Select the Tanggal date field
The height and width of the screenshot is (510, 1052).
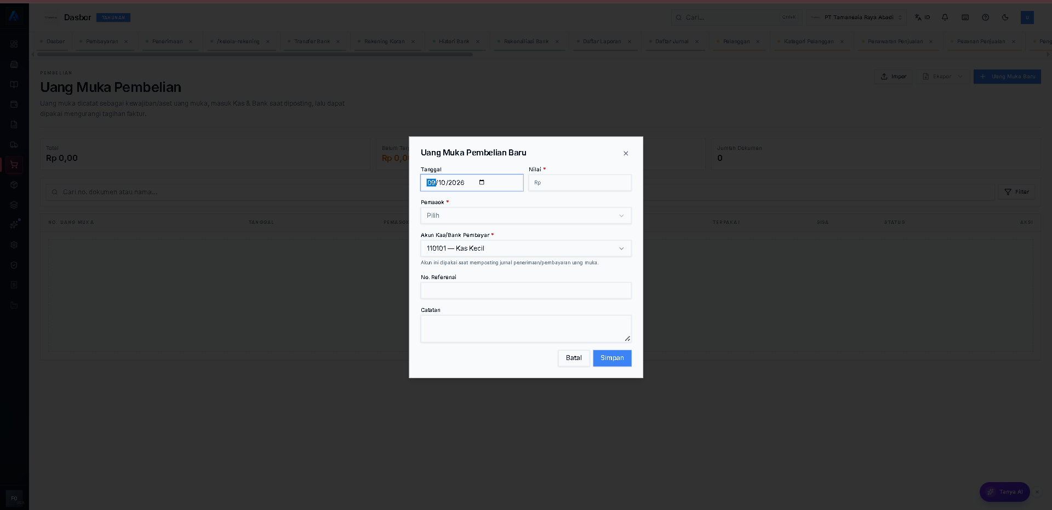pos(472,183)
